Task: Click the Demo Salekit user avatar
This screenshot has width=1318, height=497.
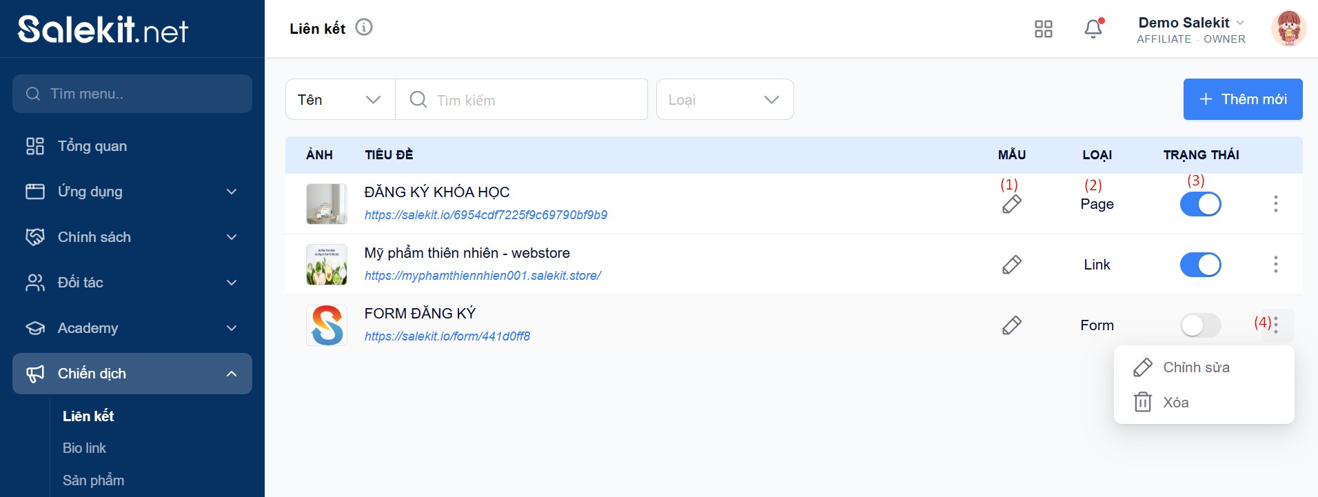Action: pyautogui.click(x=1288, y=29)
